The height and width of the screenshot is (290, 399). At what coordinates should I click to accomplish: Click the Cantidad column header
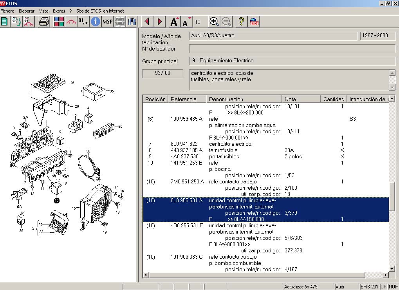[x=334, y=99]
